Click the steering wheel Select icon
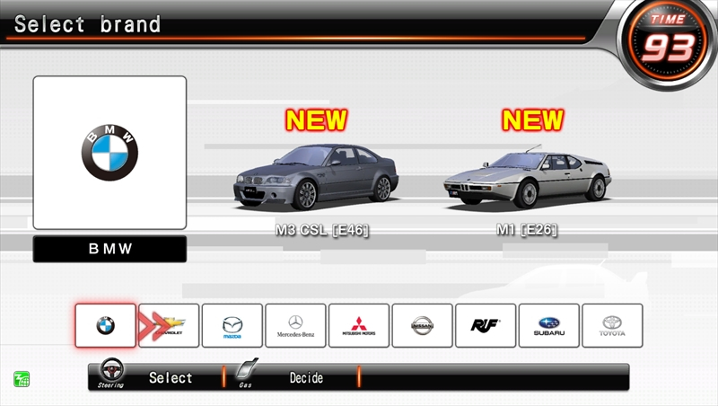The height and width of the screenshot is (406, 718). pyautogui.click(x=111, y=372)
